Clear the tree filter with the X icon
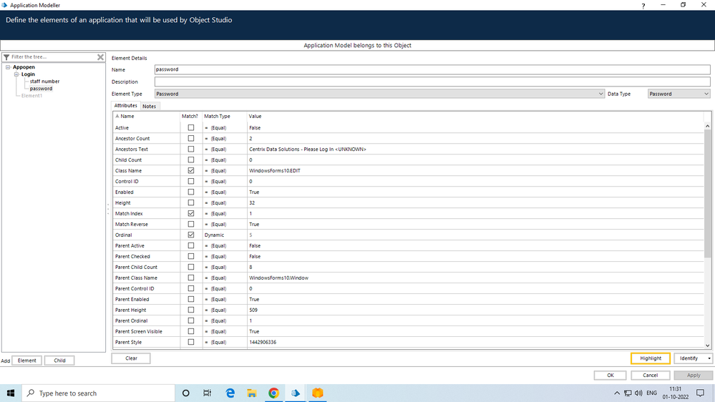Viewport: 715px width, 402px height. tap(100, 57)
